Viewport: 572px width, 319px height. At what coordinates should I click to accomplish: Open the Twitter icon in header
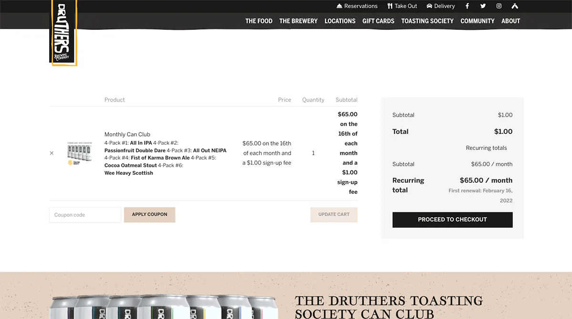(483, 6)
